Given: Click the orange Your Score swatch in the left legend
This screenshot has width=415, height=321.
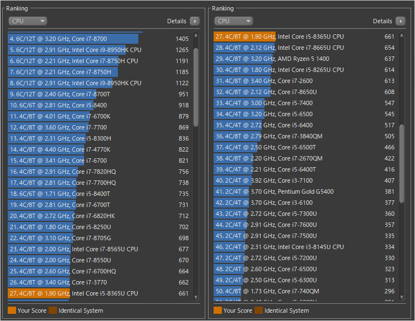Looking at the screenshot, I should (12, 310).
